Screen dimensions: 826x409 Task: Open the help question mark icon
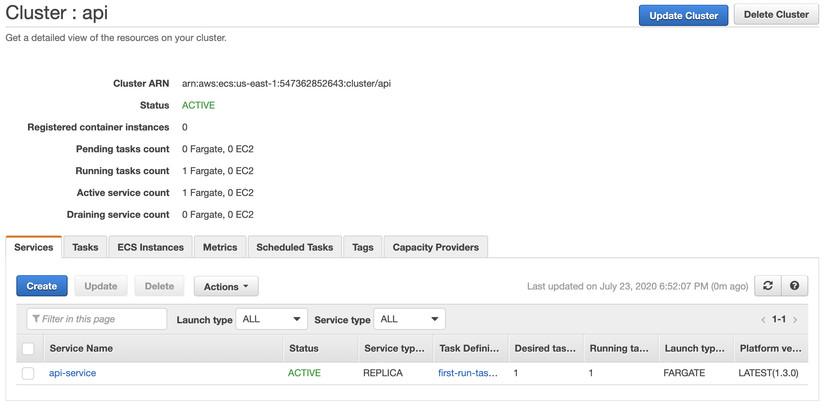(x=794, y=286)
